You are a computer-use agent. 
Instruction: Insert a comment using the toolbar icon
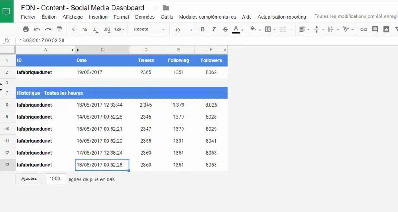[x=375, y=29]
